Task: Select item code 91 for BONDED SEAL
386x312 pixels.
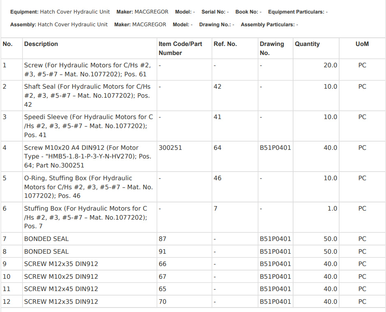Action: pos(162,251)
